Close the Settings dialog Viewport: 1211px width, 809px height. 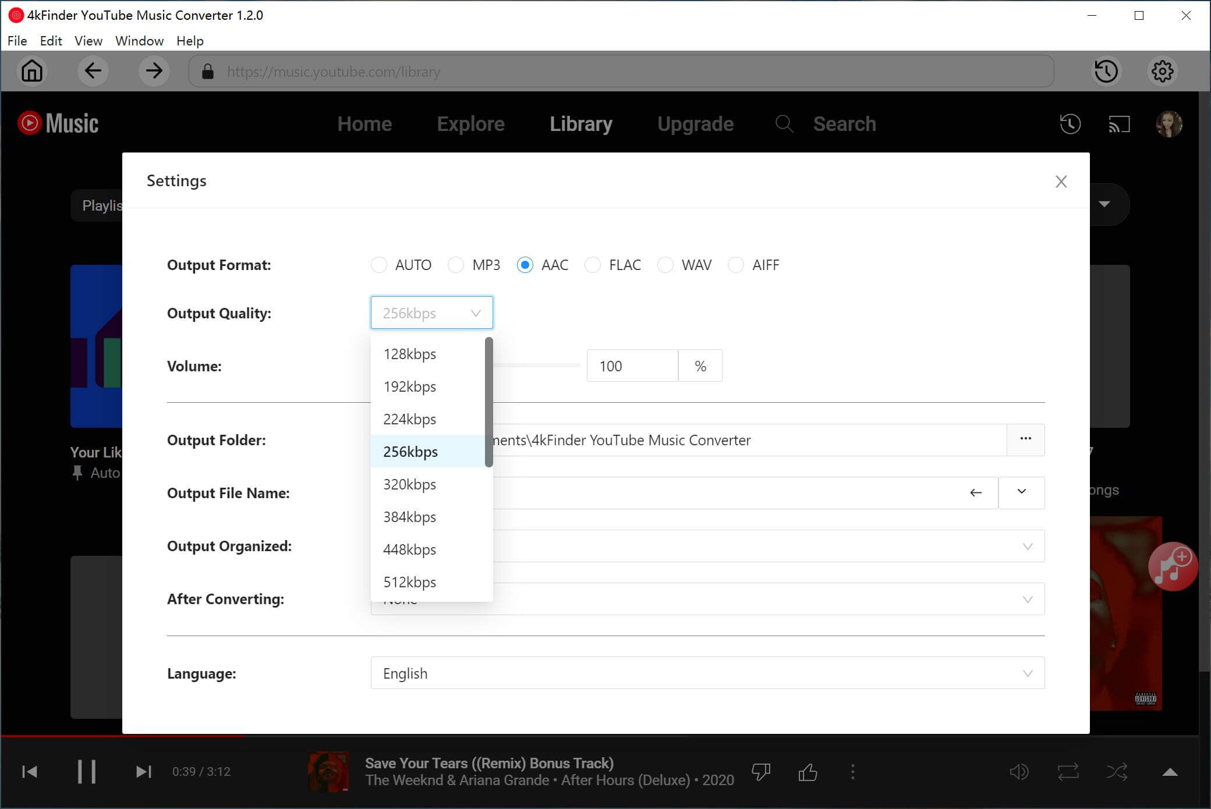pos(1061,182)
